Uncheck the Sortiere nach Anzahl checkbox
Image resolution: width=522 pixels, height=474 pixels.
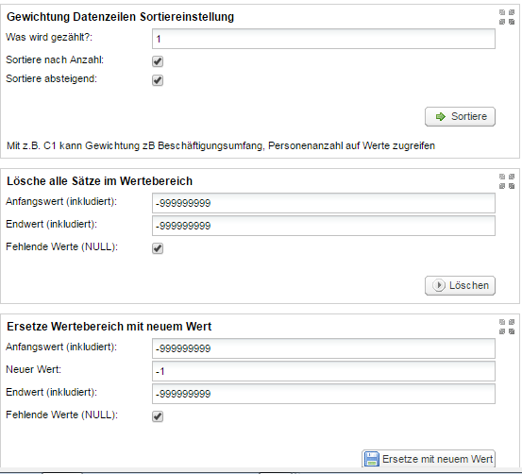tap(158, 61)
